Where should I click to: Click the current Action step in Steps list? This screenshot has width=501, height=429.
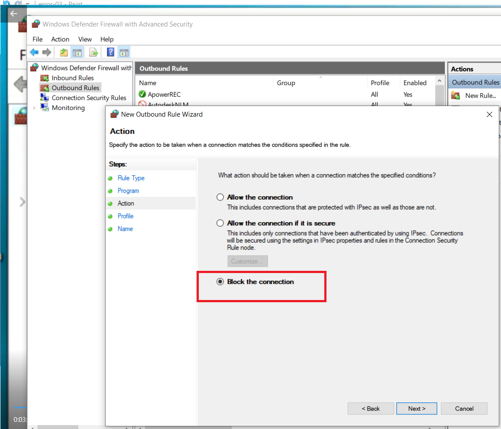[125, 204]
